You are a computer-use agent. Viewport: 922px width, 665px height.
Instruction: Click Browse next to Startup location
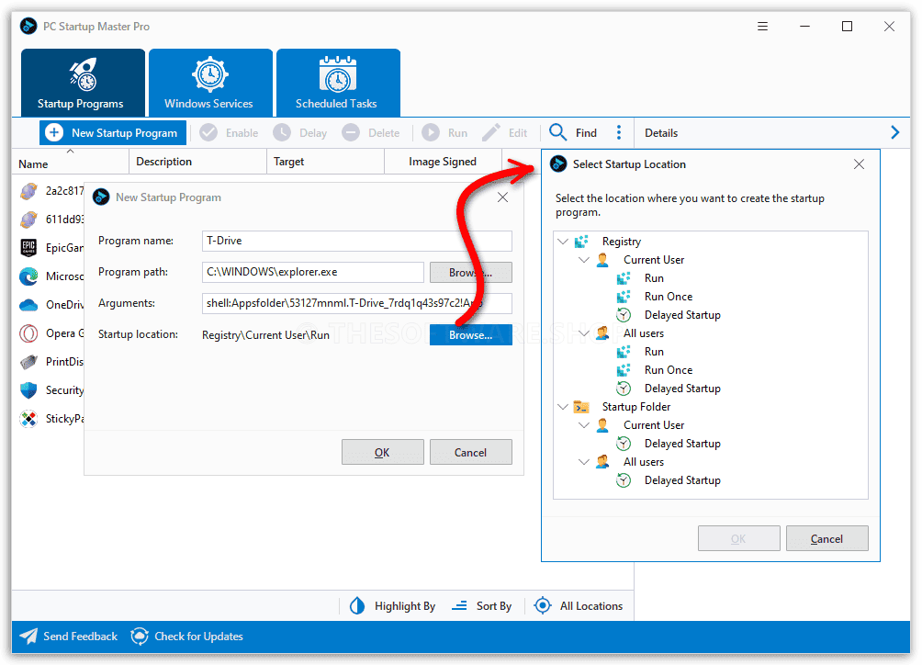[471, 335]
